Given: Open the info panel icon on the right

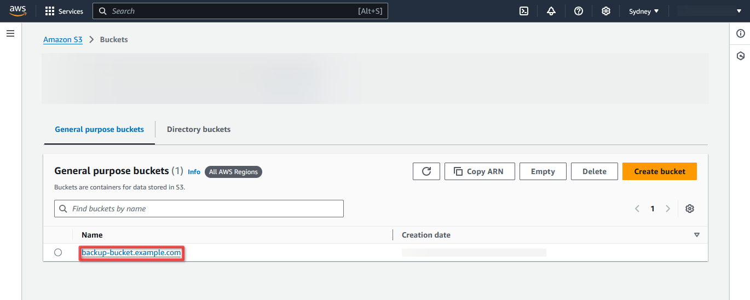Looking at the screenshot, I should pyautogui.click(x=741, y=33).
